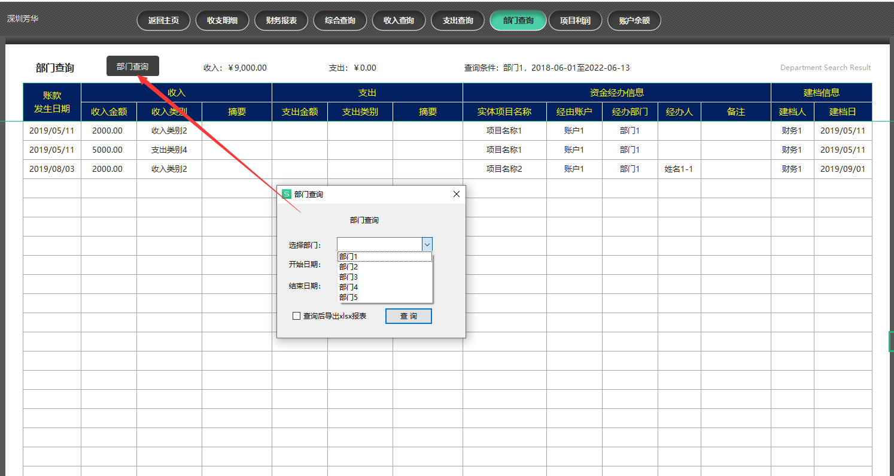Click the 2019/08/03 date cell
This screenshot has height=476, width=894.
point(52,169)
